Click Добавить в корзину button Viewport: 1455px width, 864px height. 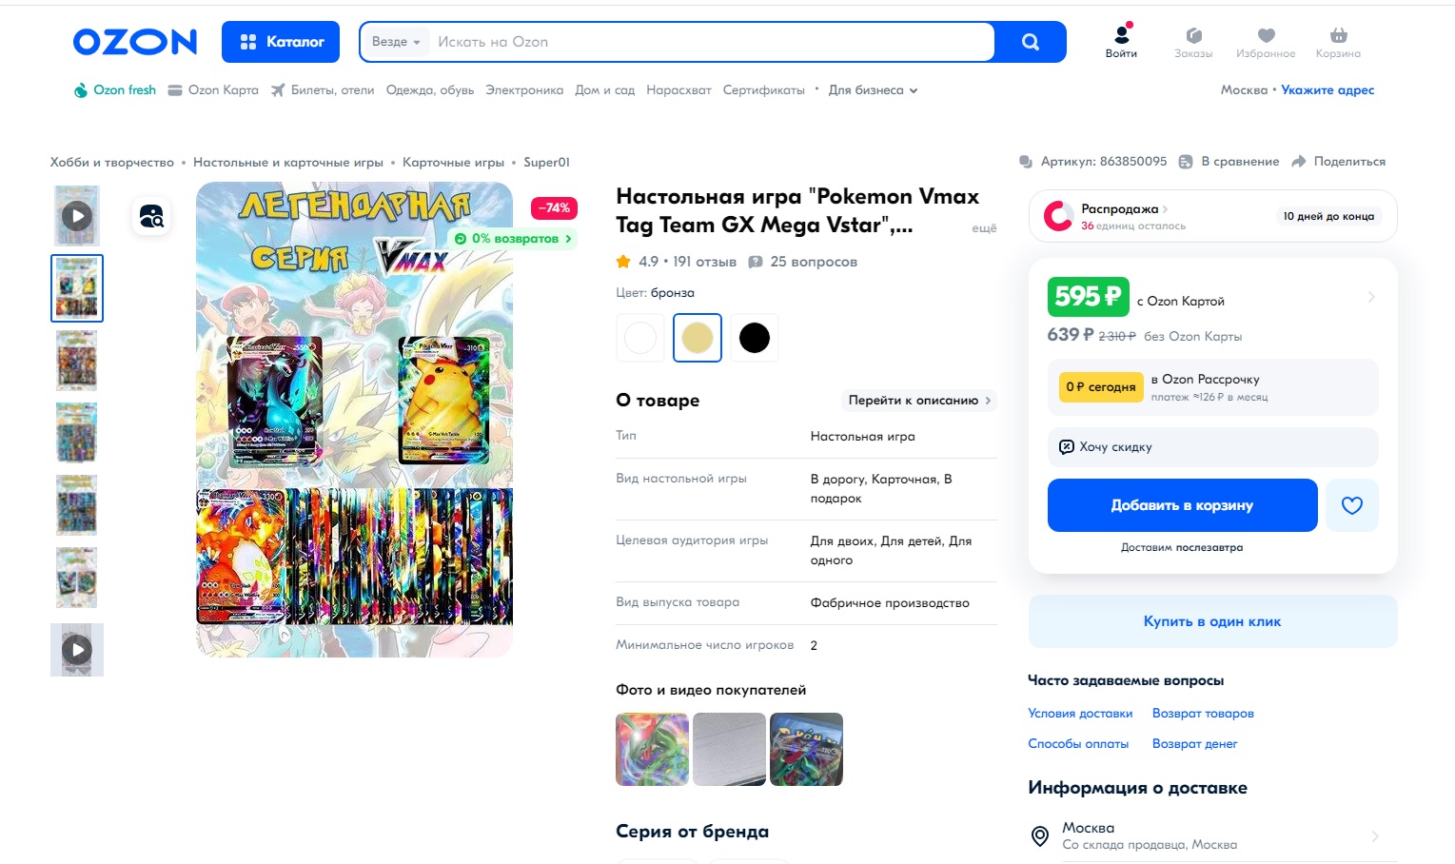tap(1182, 505)
